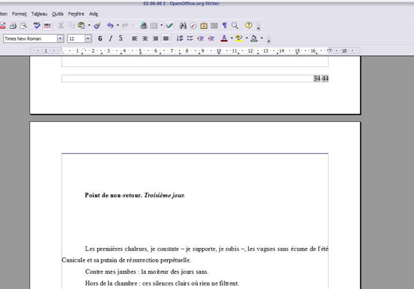The height and width of the screenshot is (289, 414).
Task: Apply the paragraph background color bucket
Action: 254,39
